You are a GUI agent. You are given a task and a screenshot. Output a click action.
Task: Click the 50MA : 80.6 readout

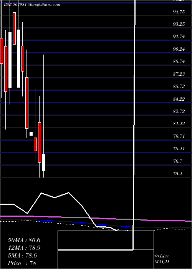[24, 240]
